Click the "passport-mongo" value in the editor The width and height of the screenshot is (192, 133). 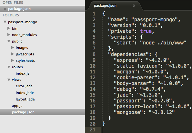pos(154,20)
